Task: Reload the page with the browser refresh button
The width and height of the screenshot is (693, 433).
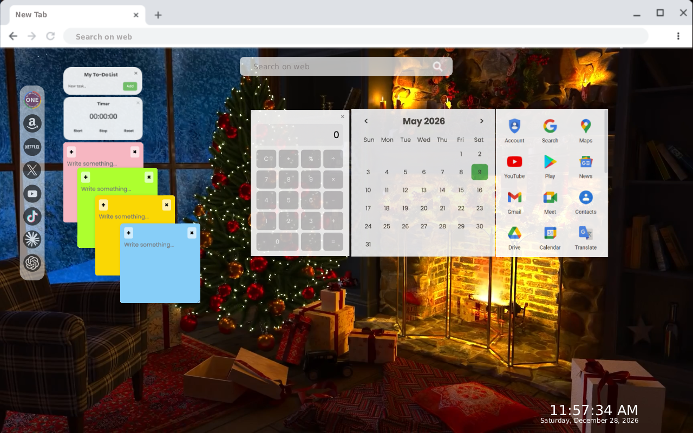Action: [x=50, y=36]
